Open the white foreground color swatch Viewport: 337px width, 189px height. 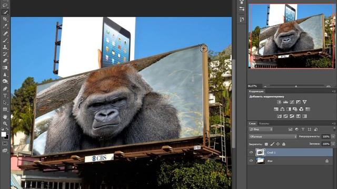pyautogui.click(x=4, y=134)
